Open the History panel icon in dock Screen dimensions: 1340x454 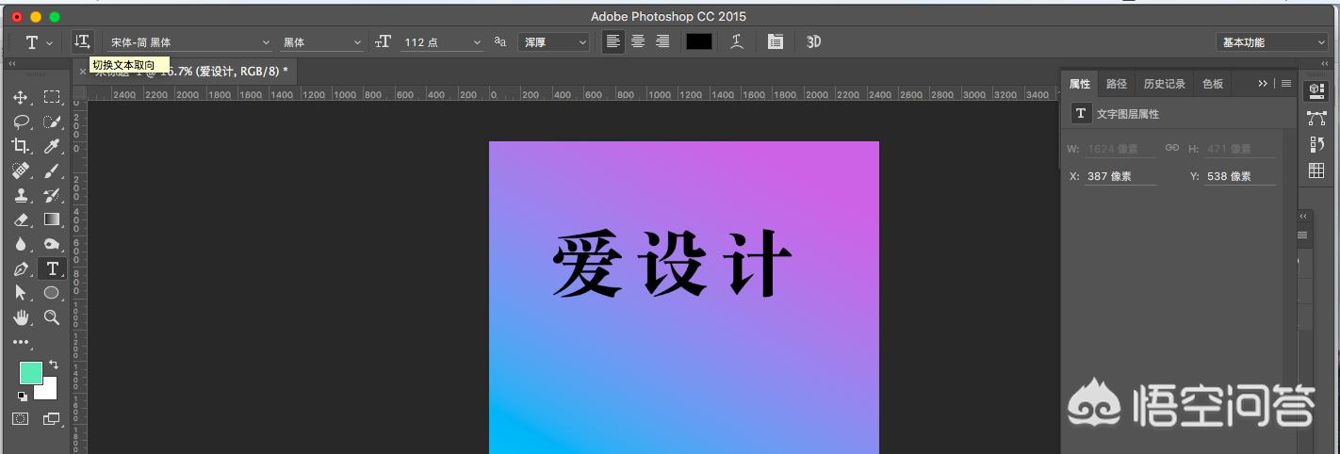[1316, 144]
